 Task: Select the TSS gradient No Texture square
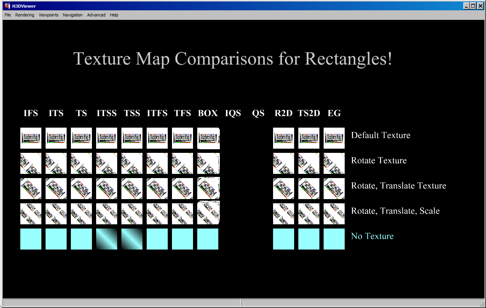[x=132, y=239]
